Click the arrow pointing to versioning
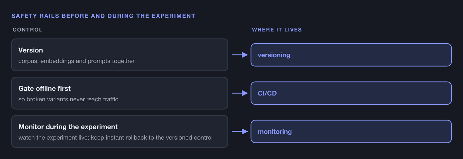463x159 pixels. coord(240,55)
